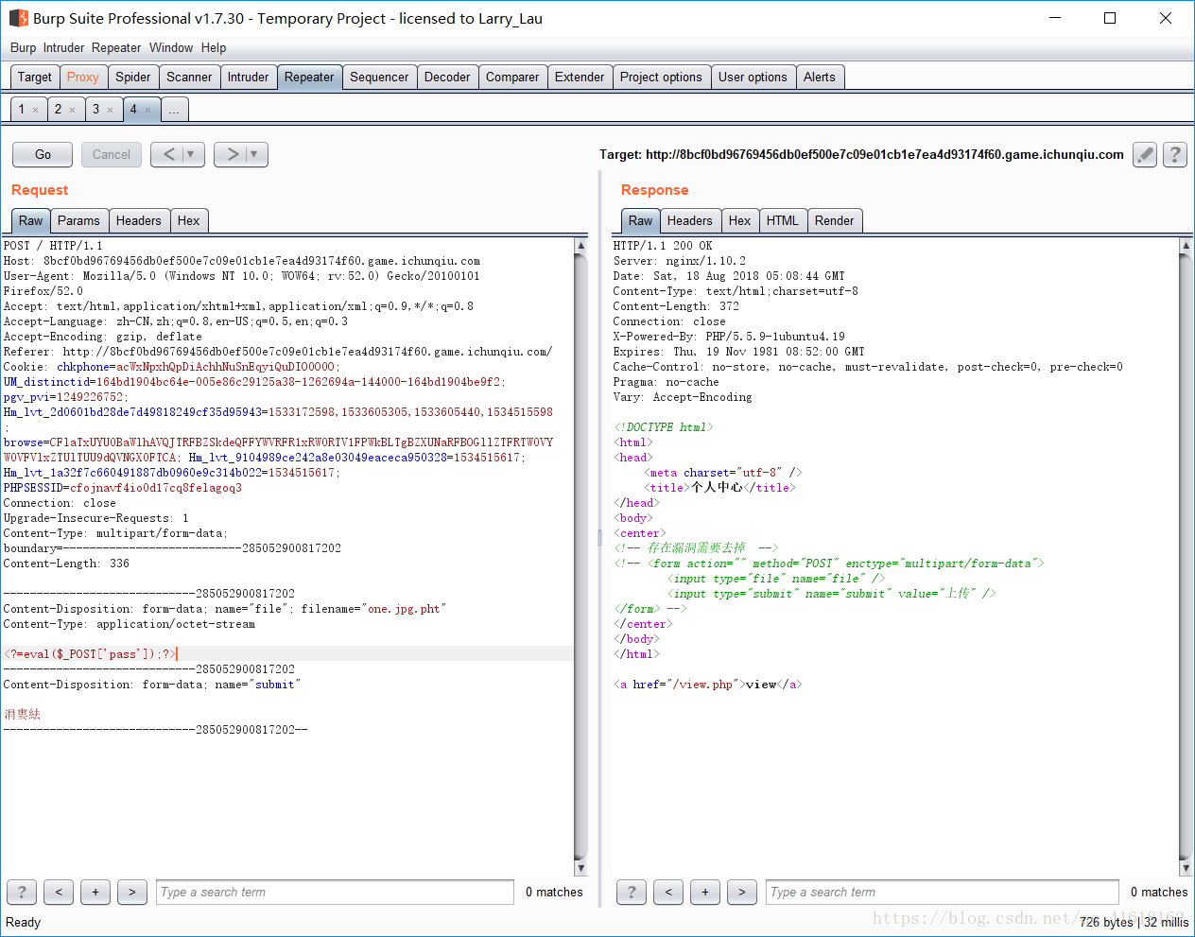The image size is (1195, 937).
Task: Switch to the Scanner tab
Action: point(189,77)
